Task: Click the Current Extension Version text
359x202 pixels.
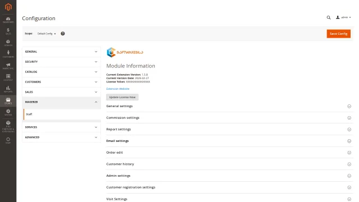Action: tap(127, 75)
